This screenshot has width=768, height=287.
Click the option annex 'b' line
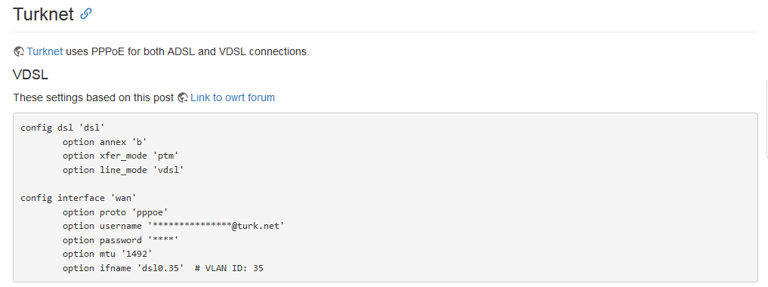105,142
